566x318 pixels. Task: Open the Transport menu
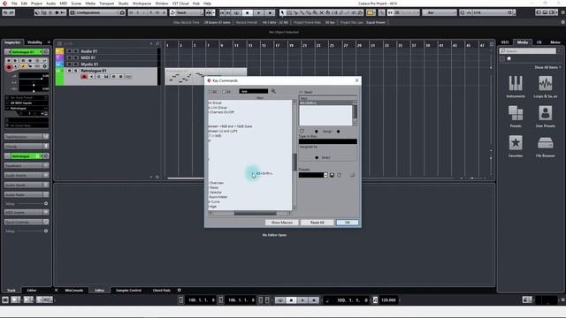point(106,4)
